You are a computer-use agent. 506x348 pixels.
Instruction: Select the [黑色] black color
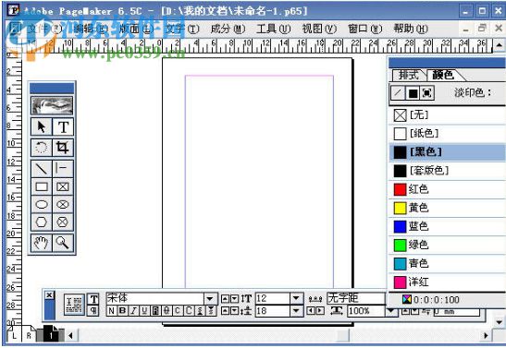(448, 152)
